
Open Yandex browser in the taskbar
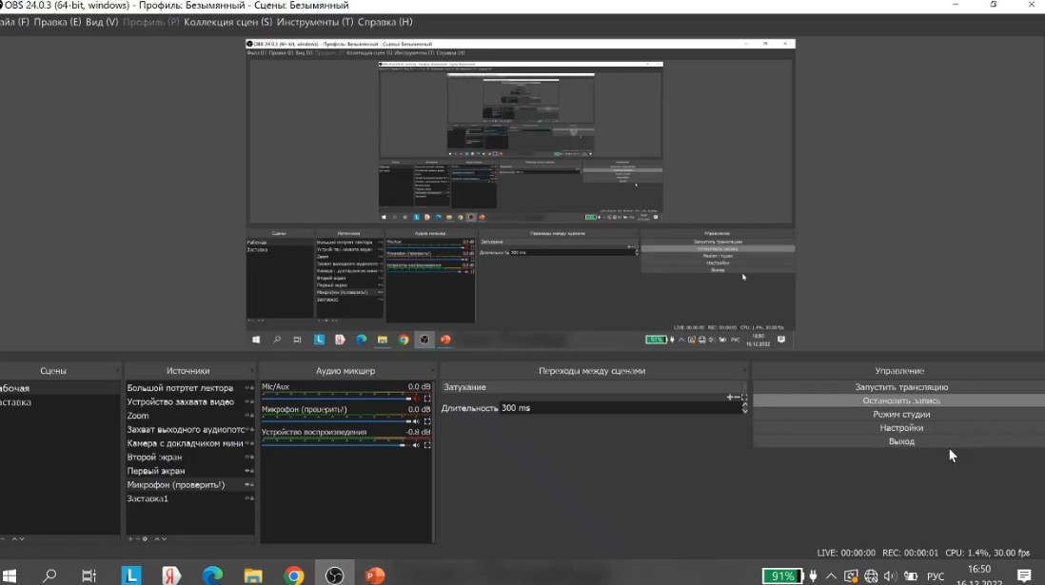(x=172, y=575)
